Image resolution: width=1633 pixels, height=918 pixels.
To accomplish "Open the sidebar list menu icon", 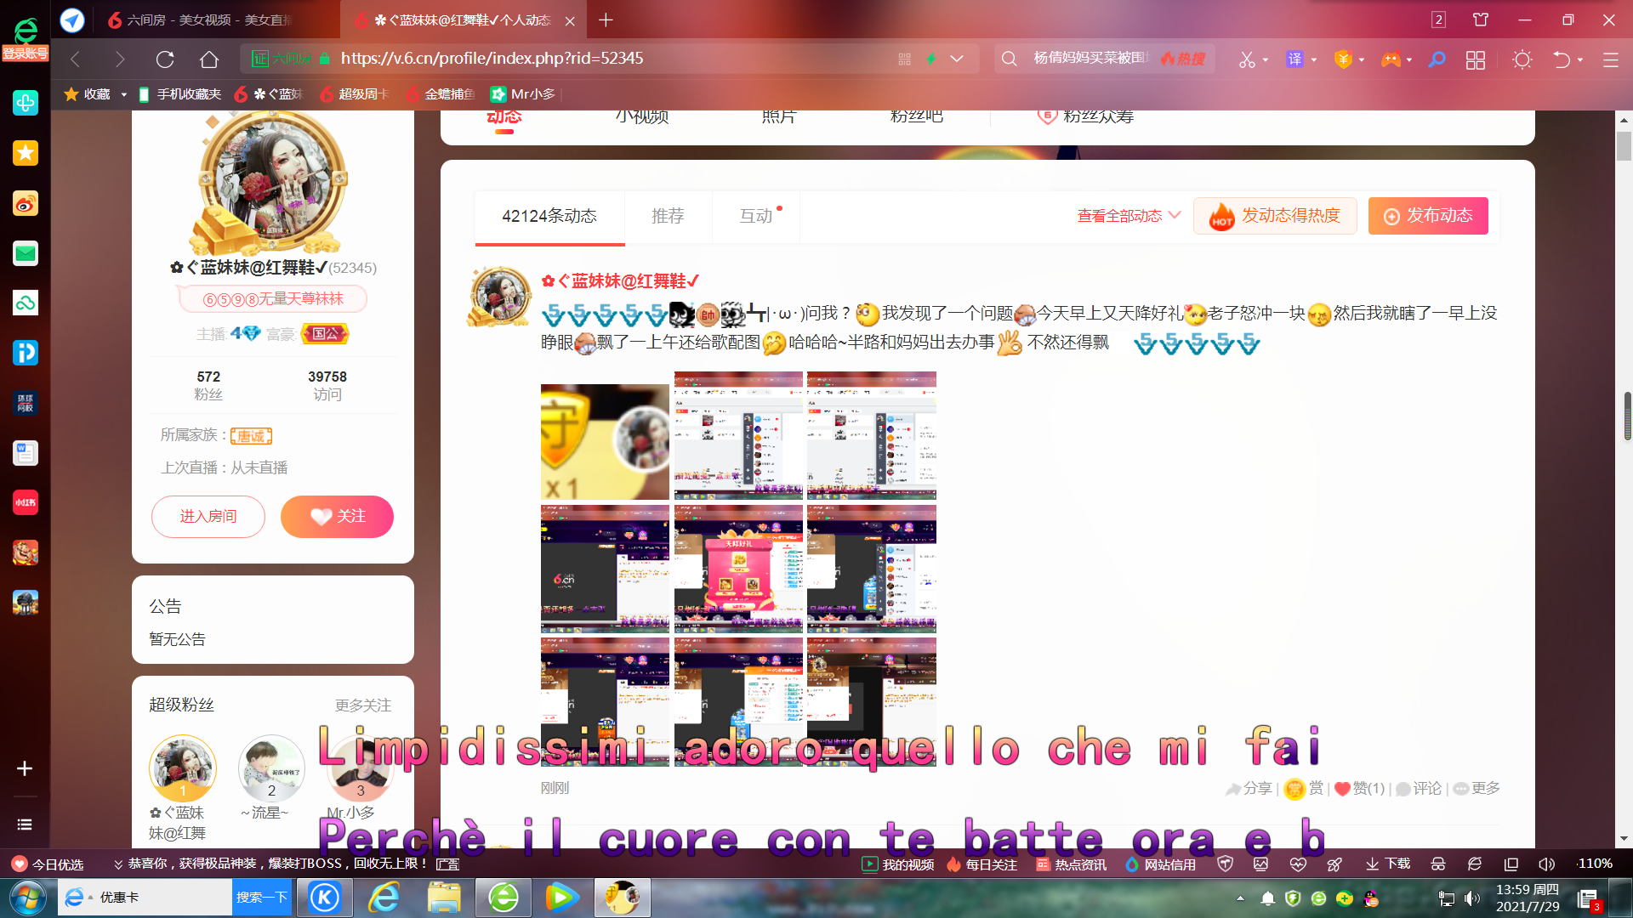I will (x=25, y=824).
